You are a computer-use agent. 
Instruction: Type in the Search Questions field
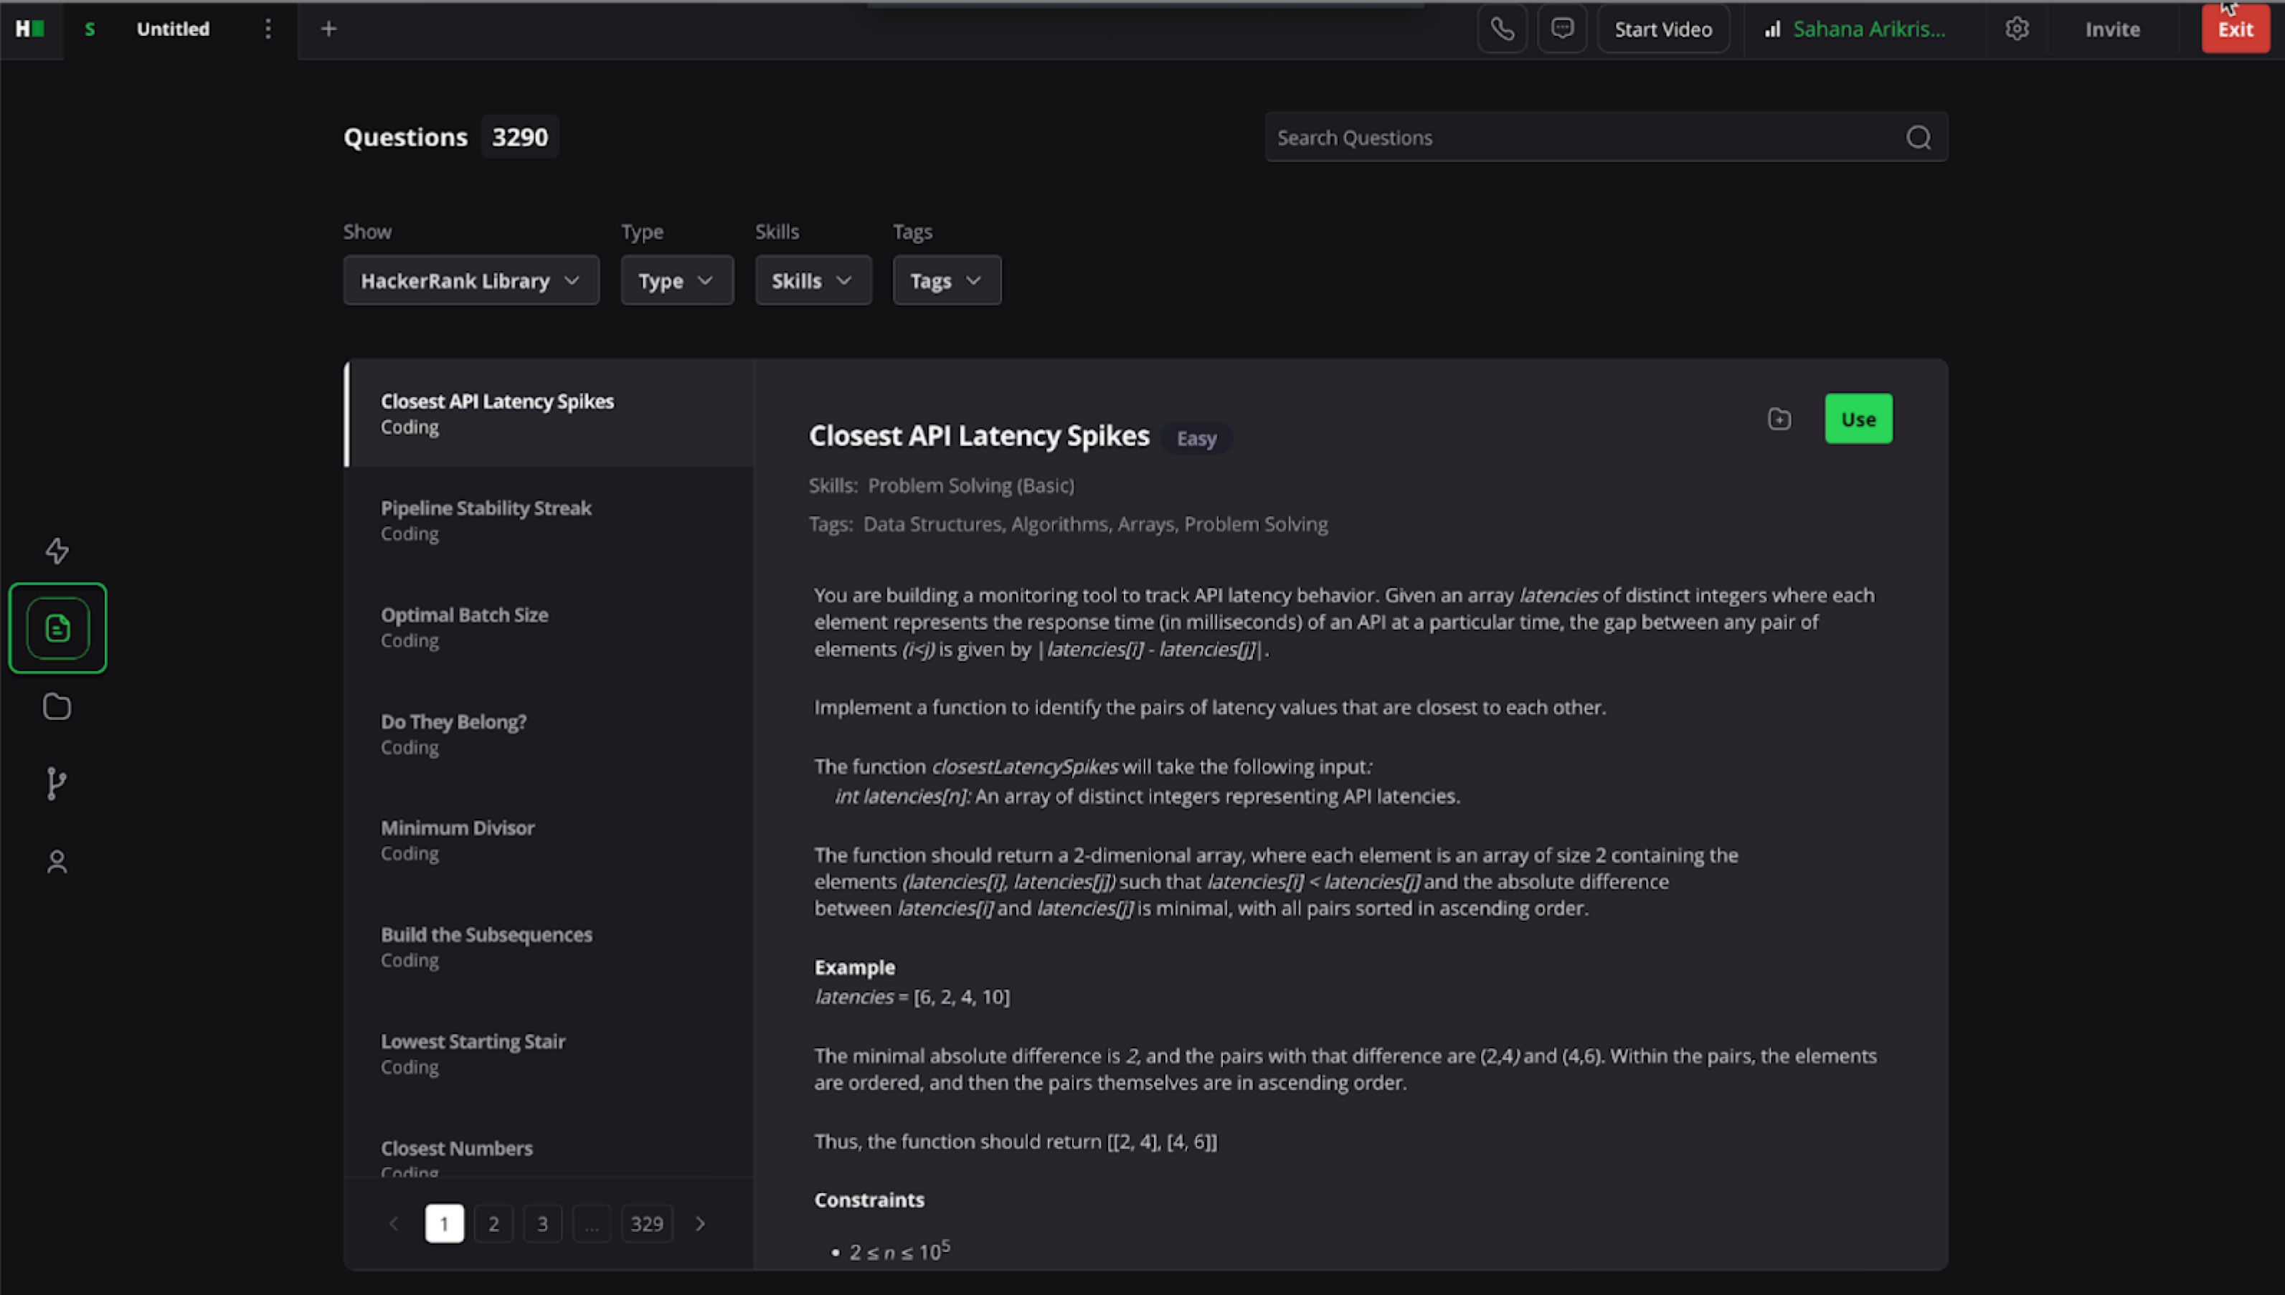(x=1584, y=137)
